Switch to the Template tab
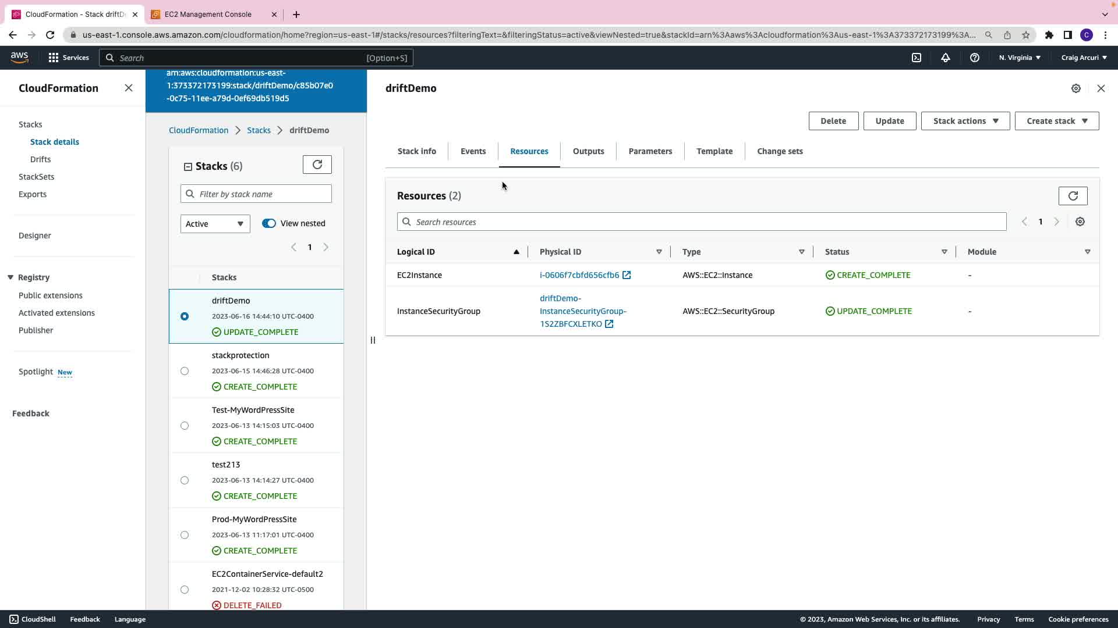Image resolution: width=1118 pixels, height=628 pixels. [x=714, y=151]
